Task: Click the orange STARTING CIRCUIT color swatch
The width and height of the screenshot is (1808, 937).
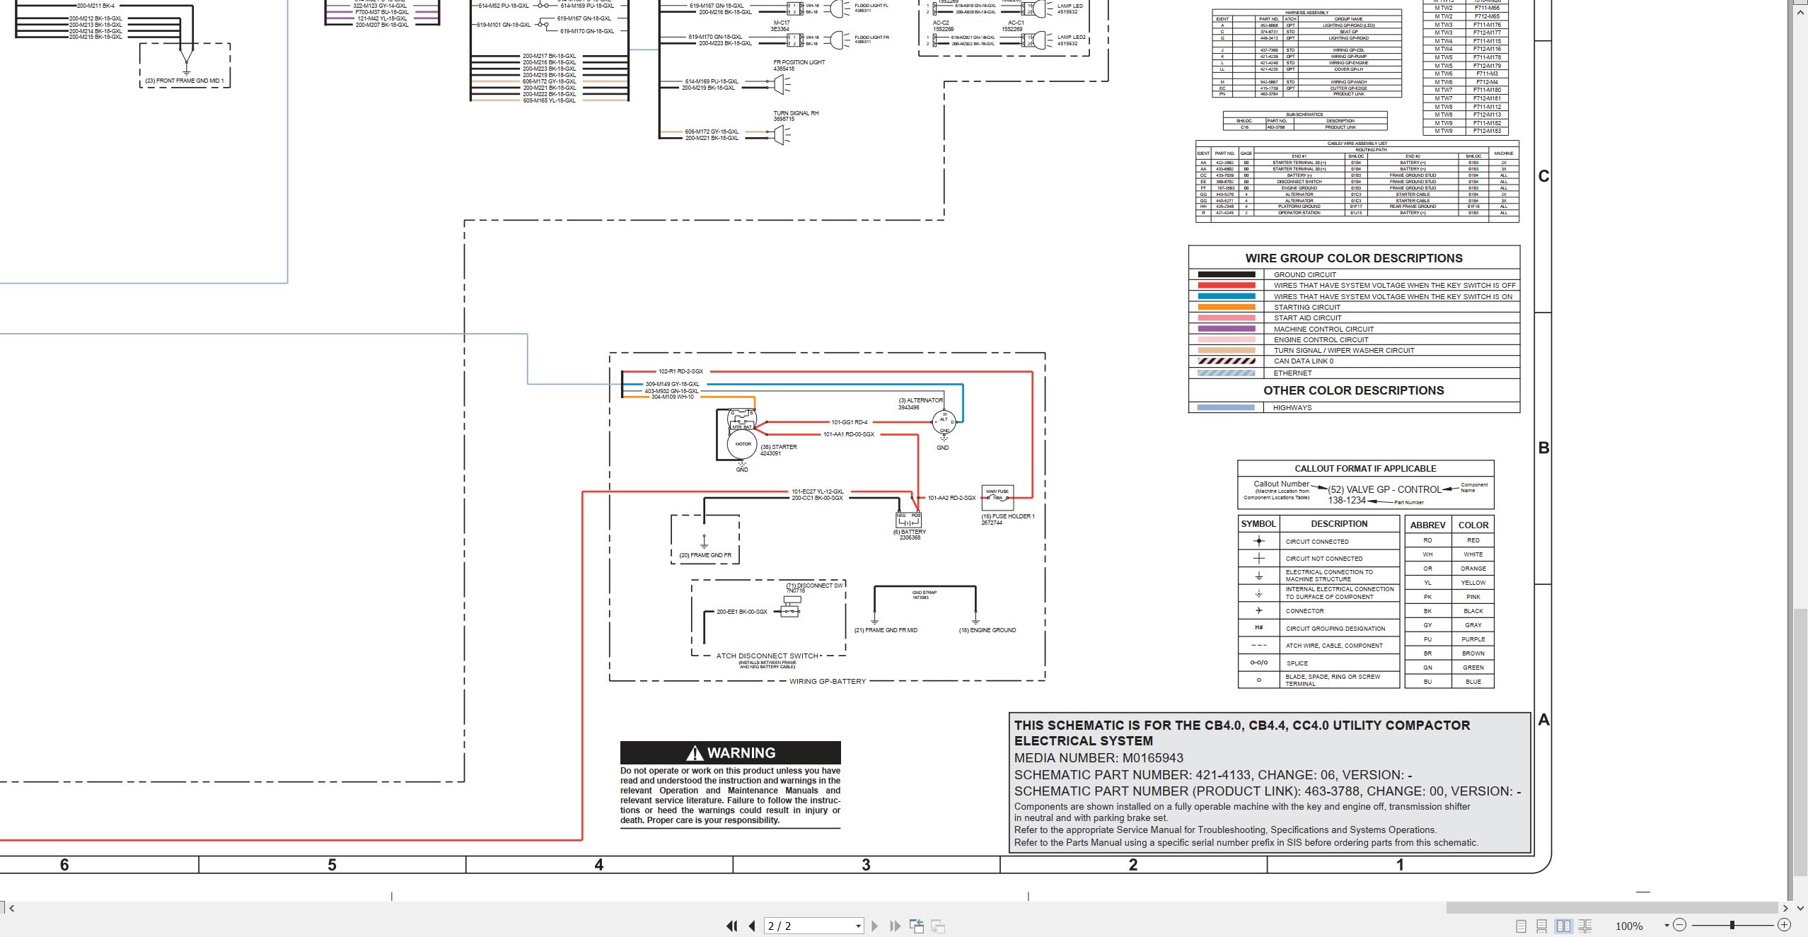Action: (x=1227, y=307)
